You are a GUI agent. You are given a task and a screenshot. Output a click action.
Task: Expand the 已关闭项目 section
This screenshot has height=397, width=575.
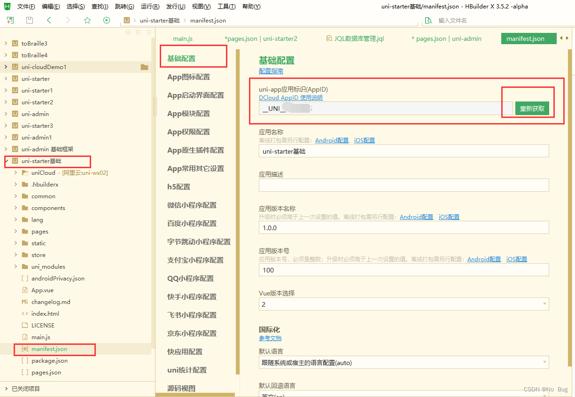pyautogui.click(x=6, y=389)
